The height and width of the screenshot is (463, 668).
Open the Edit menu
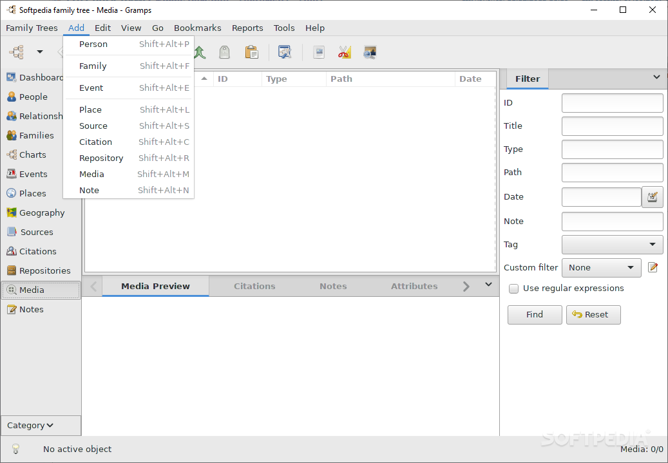click(102, 28)
